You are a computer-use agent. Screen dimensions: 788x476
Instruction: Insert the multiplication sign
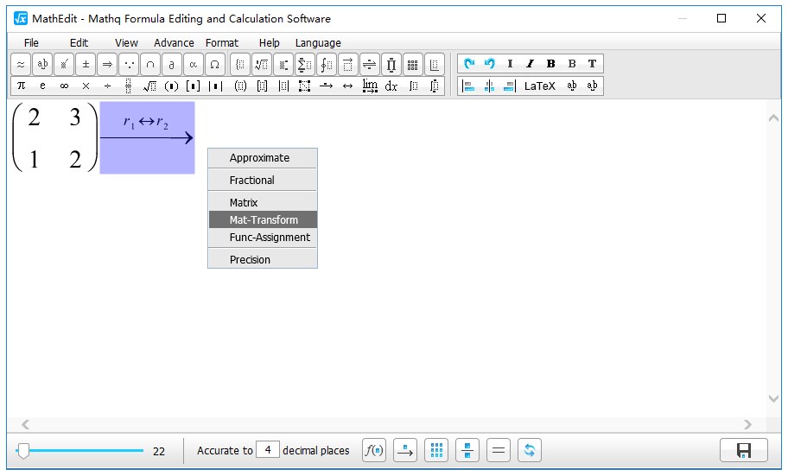(x=86, y=86)
